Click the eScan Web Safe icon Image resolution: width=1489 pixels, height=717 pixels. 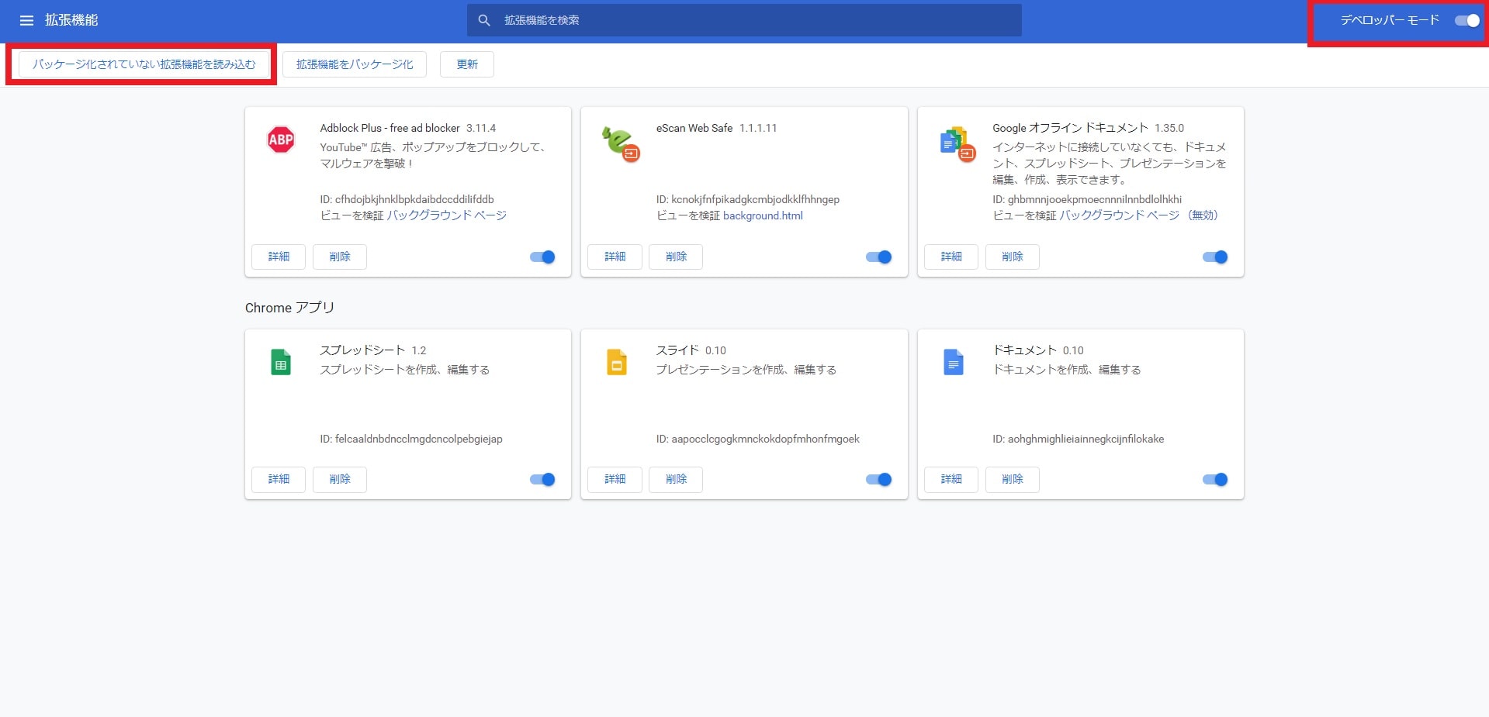(x=620, y=143)
